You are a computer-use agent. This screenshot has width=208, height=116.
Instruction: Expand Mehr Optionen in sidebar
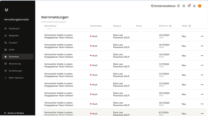[16, 78]
